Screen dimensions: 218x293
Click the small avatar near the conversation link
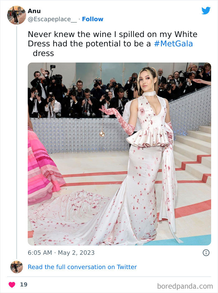(x=16, y=267)
